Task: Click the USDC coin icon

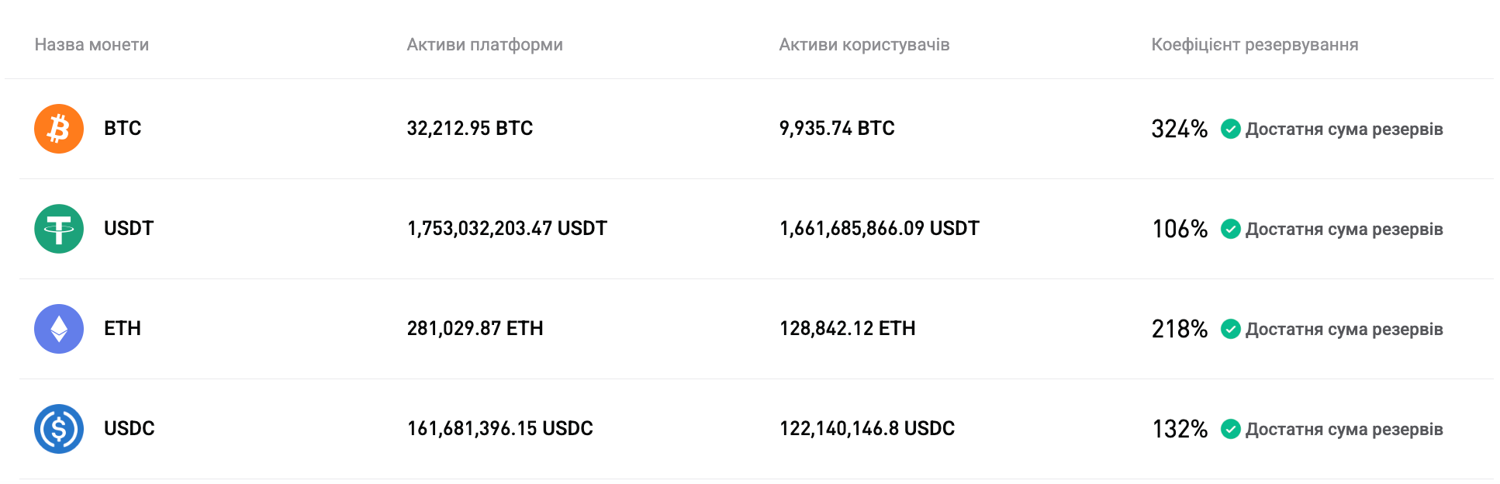Action: click(58, 428)
